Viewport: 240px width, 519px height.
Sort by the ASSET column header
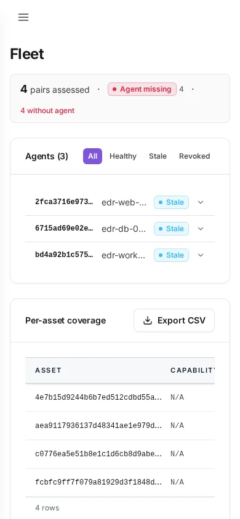pos(49,370)
